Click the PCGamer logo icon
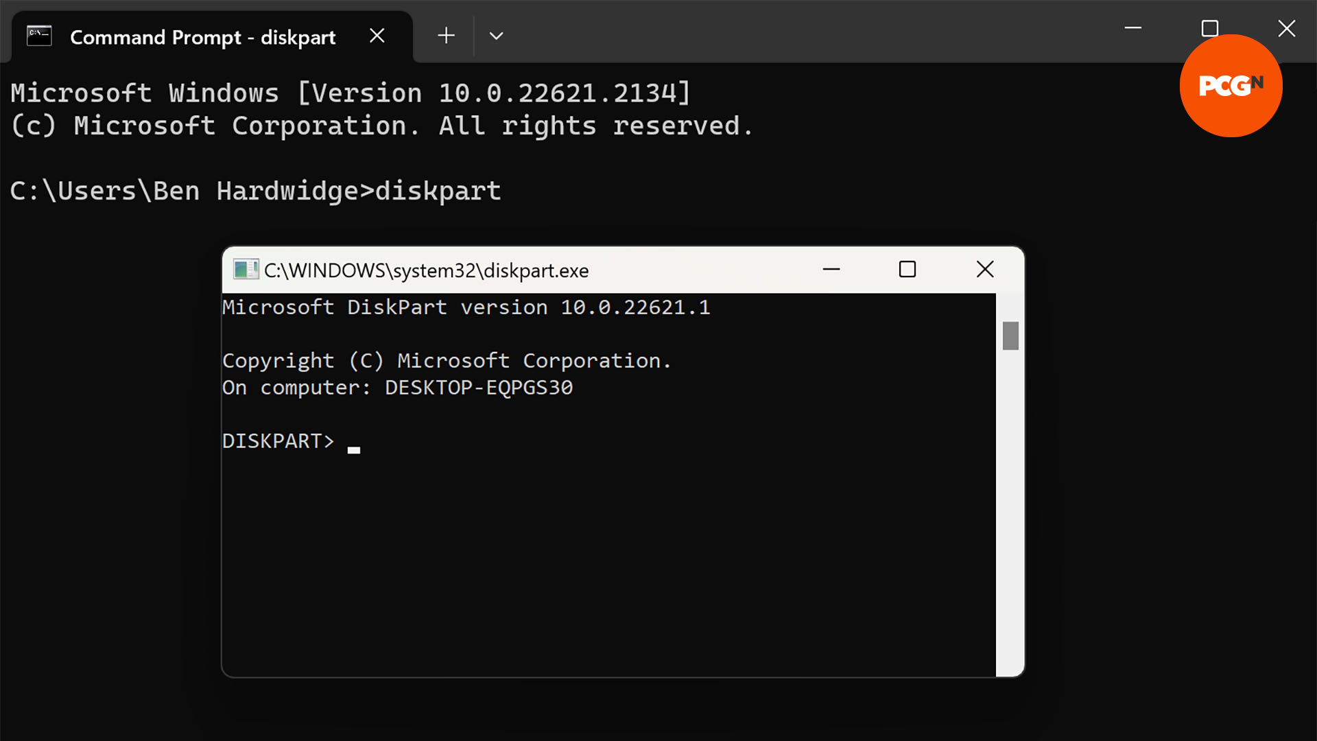Viewport: 1317px width, 741px height. point(1231,85)
